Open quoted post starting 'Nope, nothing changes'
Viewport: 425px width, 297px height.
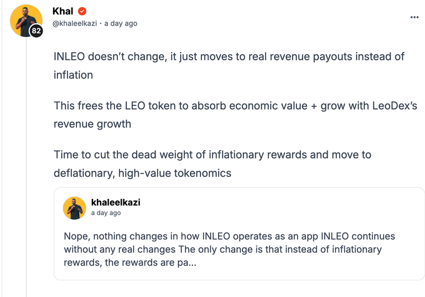click(x=229, y=249)
